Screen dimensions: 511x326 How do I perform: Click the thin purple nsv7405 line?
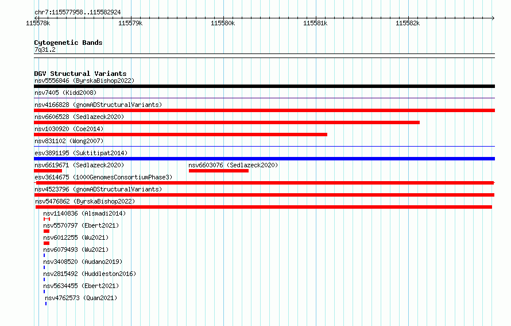(264, 98)
